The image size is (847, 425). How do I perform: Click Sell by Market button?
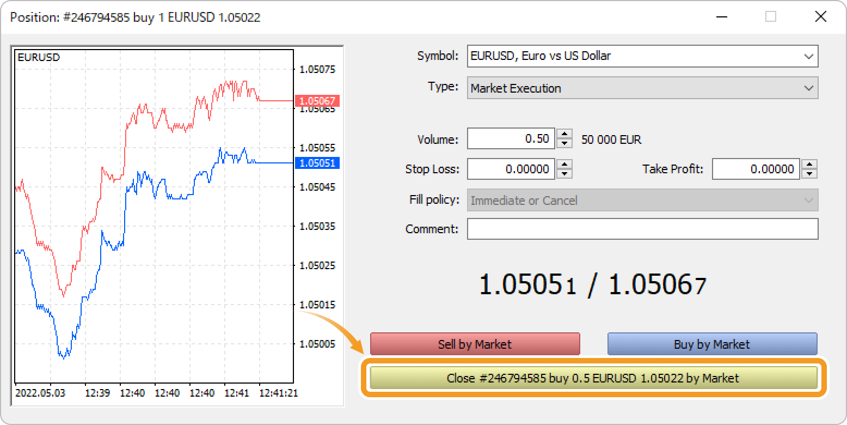tap(475, 344)
